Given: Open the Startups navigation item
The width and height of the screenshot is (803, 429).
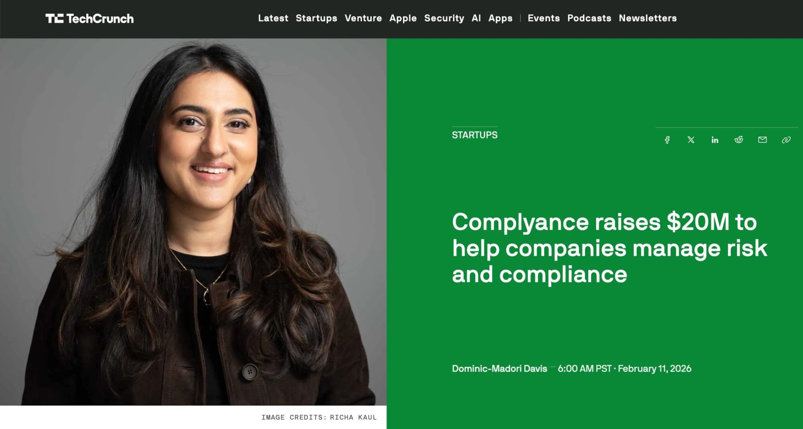Looking at the screenshot, I should pos(316,18).
